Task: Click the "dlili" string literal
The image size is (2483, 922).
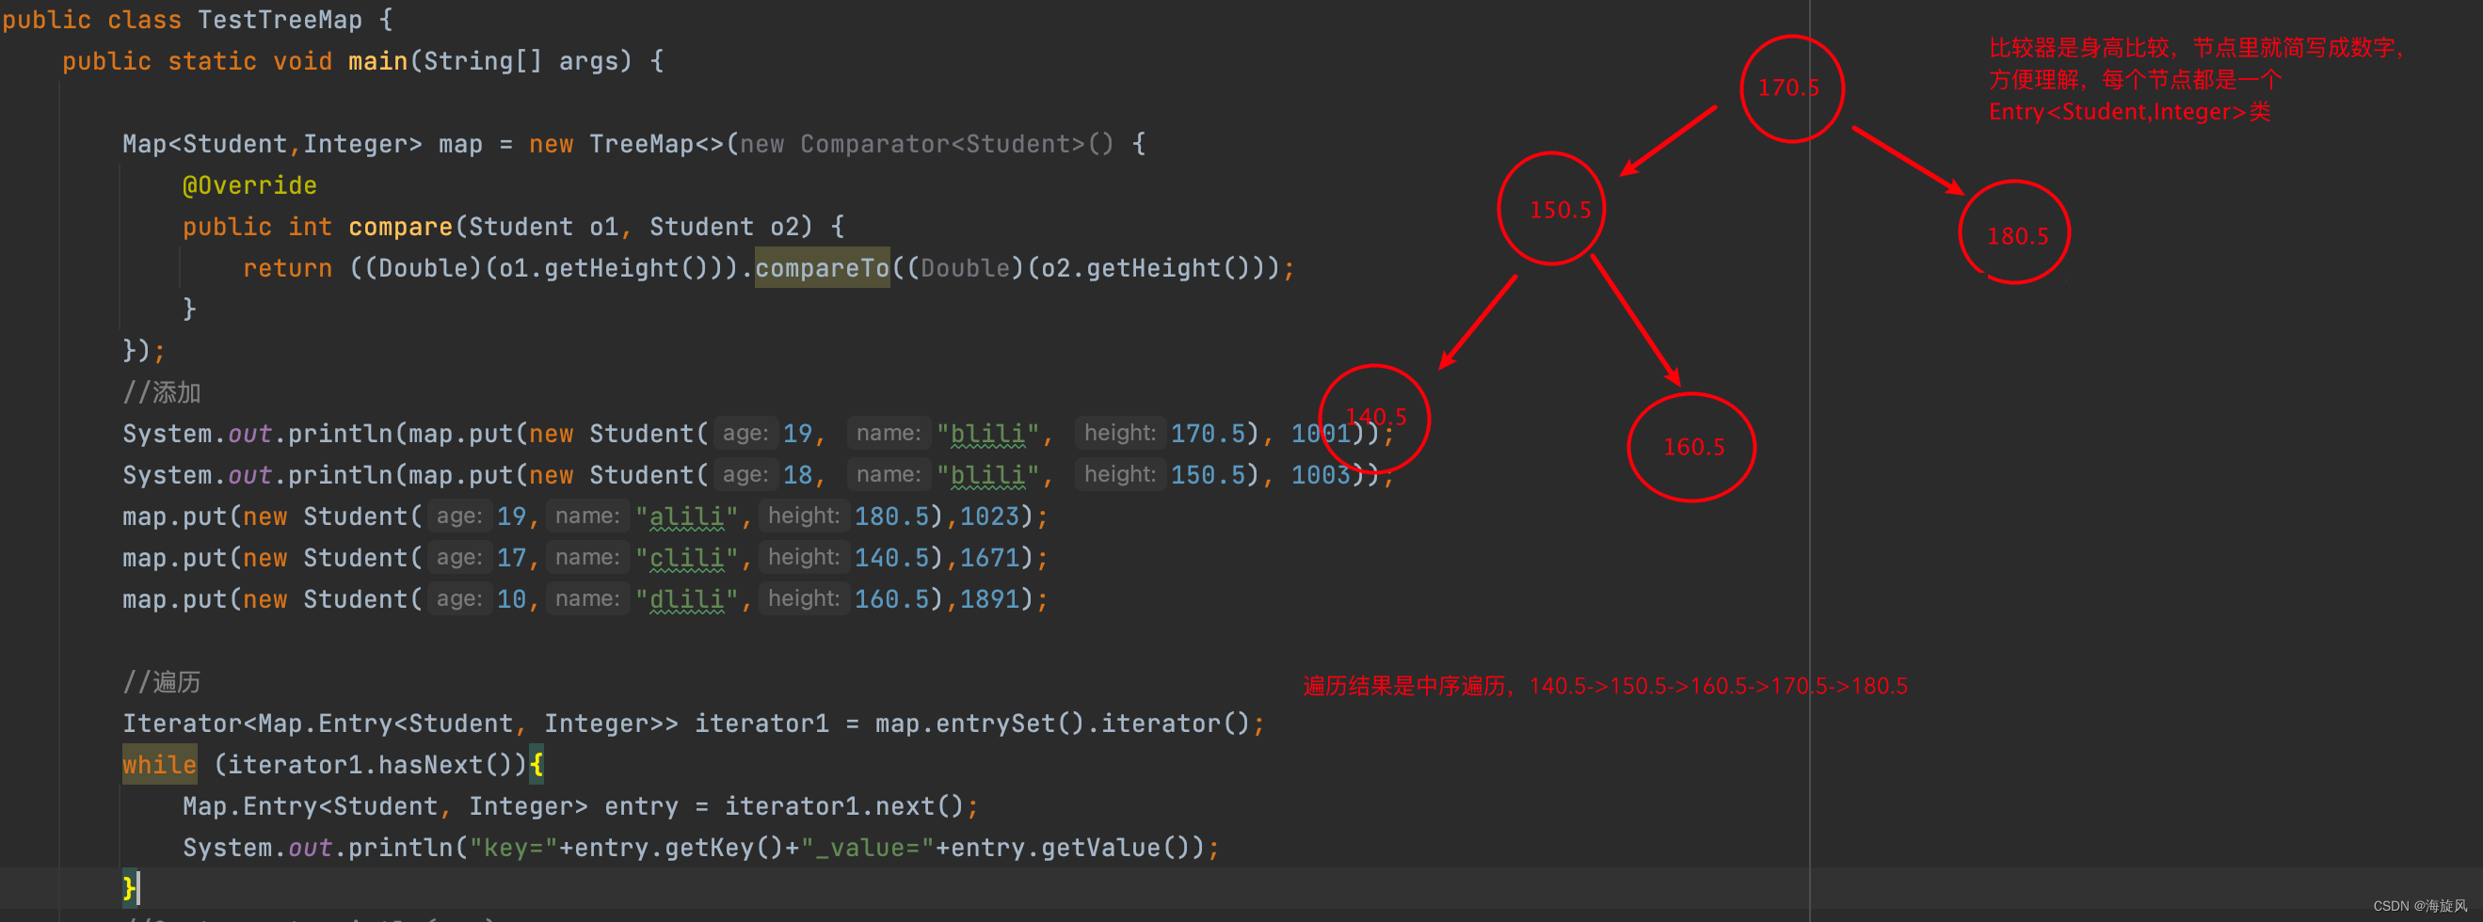Action: [x=687, y=599]
